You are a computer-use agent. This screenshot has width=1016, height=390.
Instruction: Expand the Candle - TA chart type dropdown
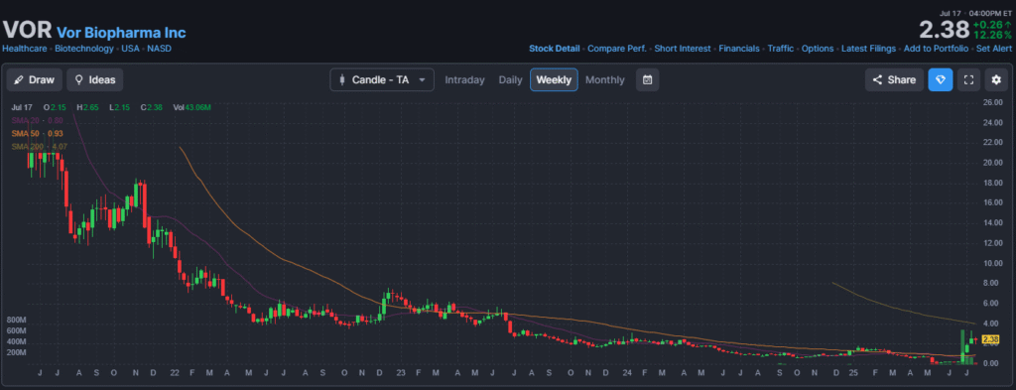coord(382,79)
